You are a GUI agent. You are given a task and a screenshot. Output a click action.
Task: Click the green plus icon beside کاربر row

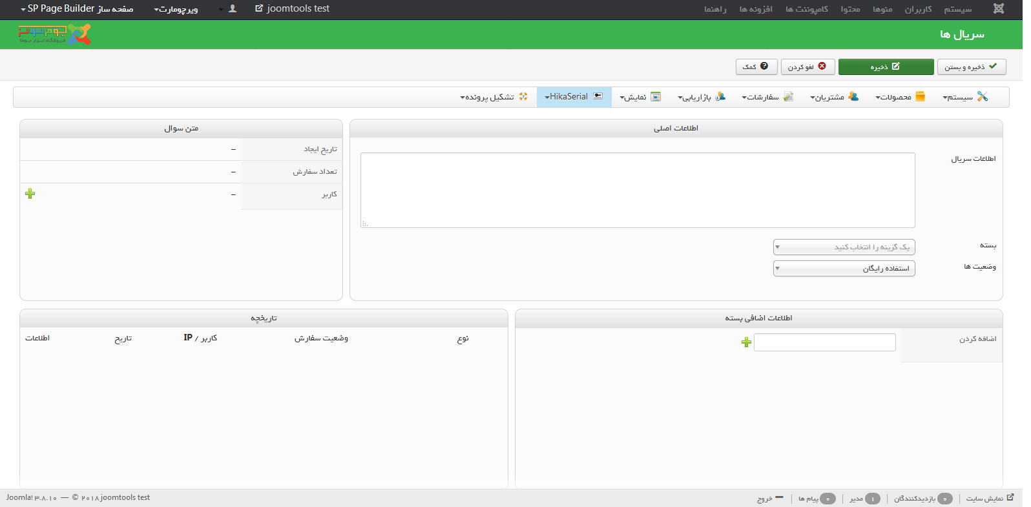tap(30, 194)
